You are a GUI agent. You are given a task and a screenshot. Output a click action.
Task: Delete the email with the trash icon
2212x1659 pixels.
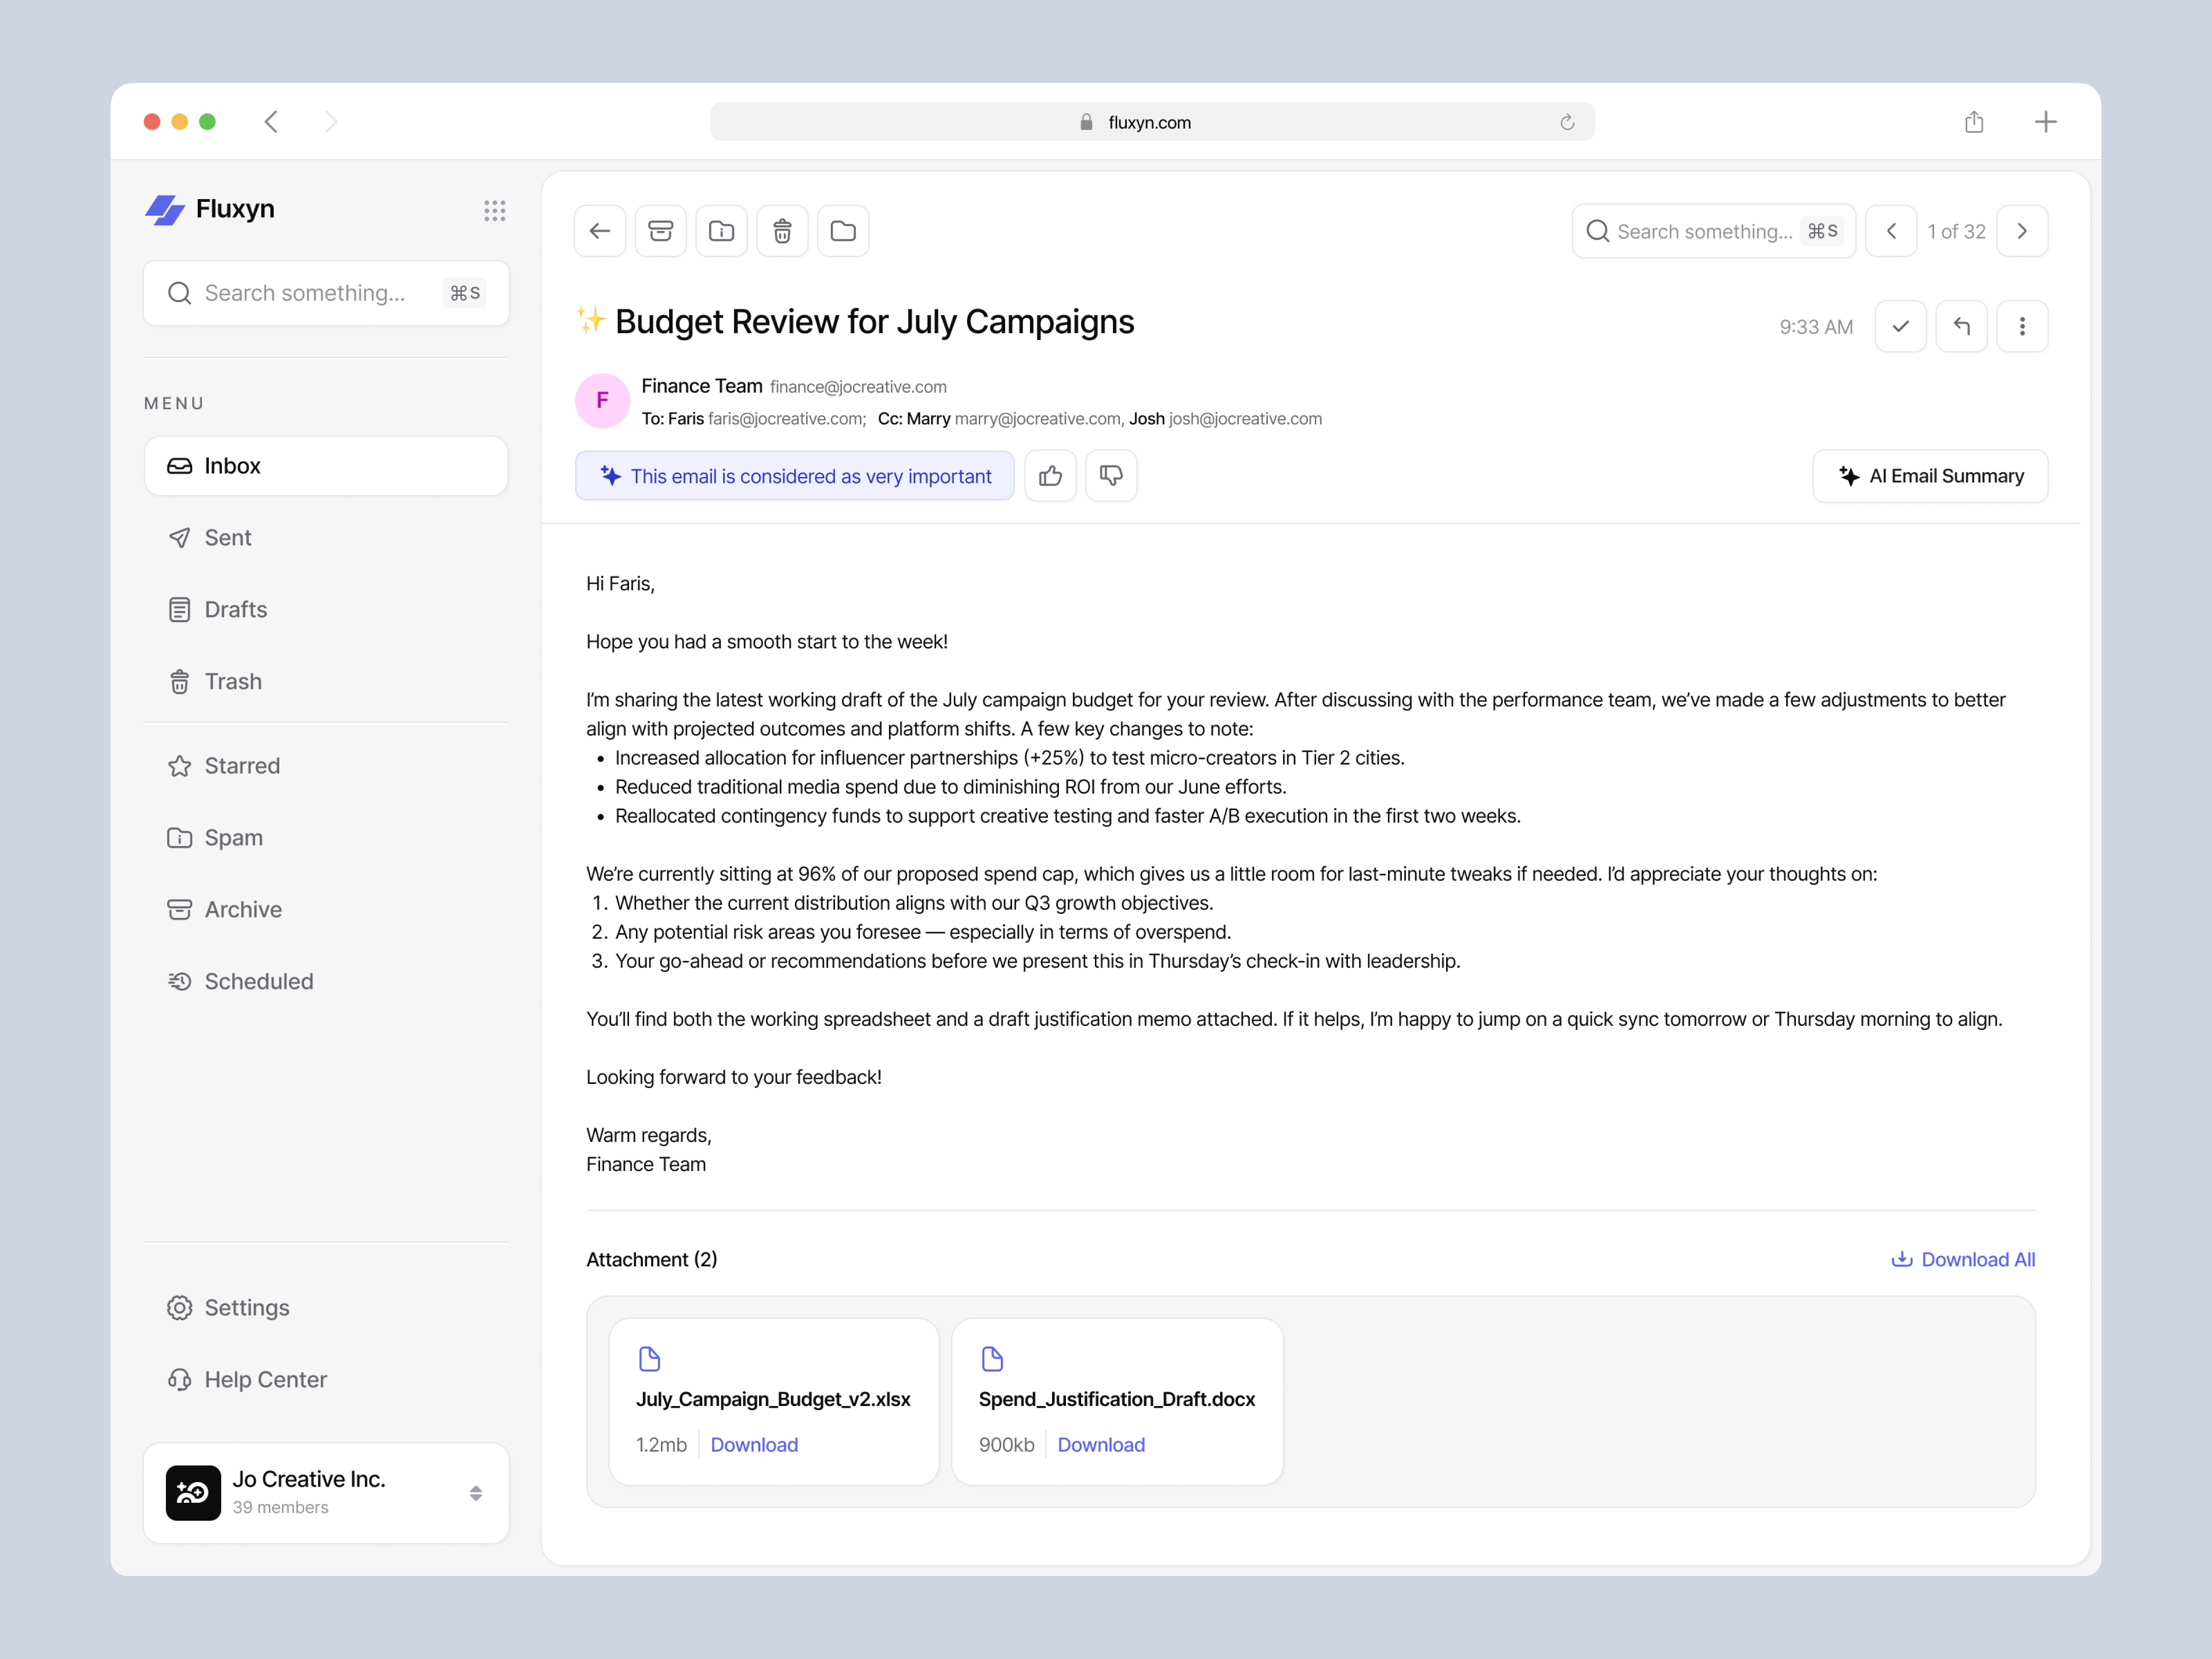click(782, 230)
